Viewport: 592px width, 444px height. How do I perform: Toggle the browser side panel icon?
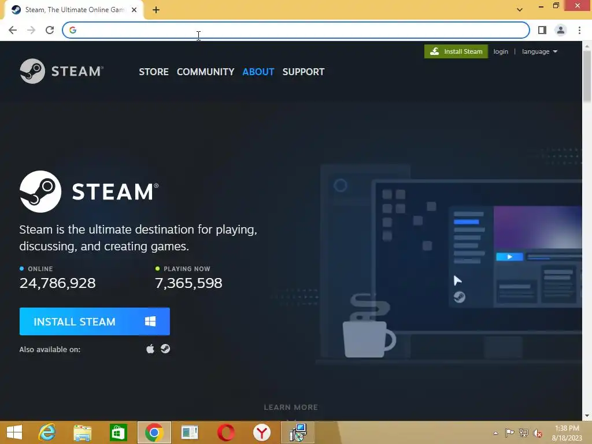click(542, 30)
